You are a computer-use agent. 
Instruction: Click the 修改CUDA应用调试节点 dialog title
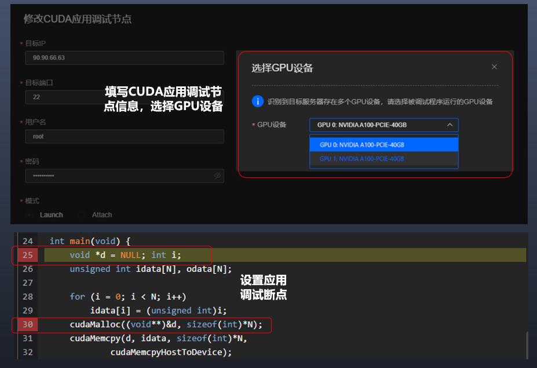tap(79, 19)
